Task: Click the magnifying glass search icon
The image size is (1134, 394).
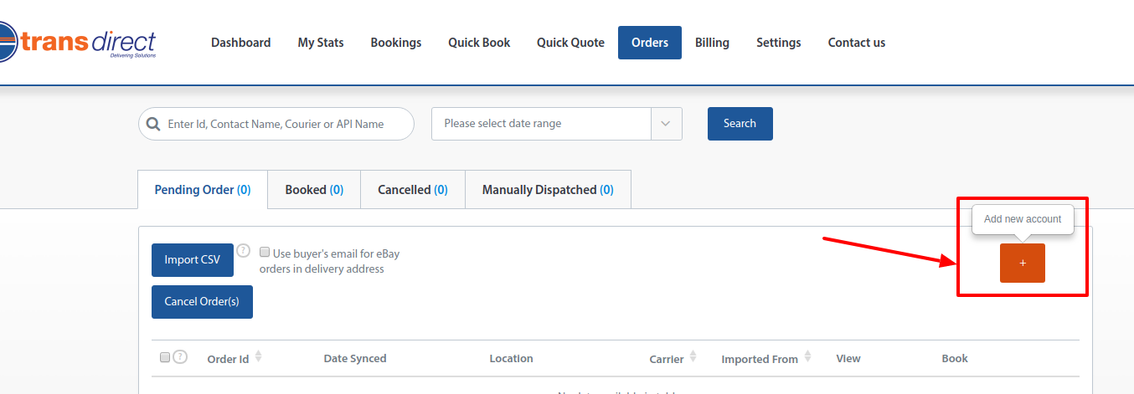Action: pos(153,124)
